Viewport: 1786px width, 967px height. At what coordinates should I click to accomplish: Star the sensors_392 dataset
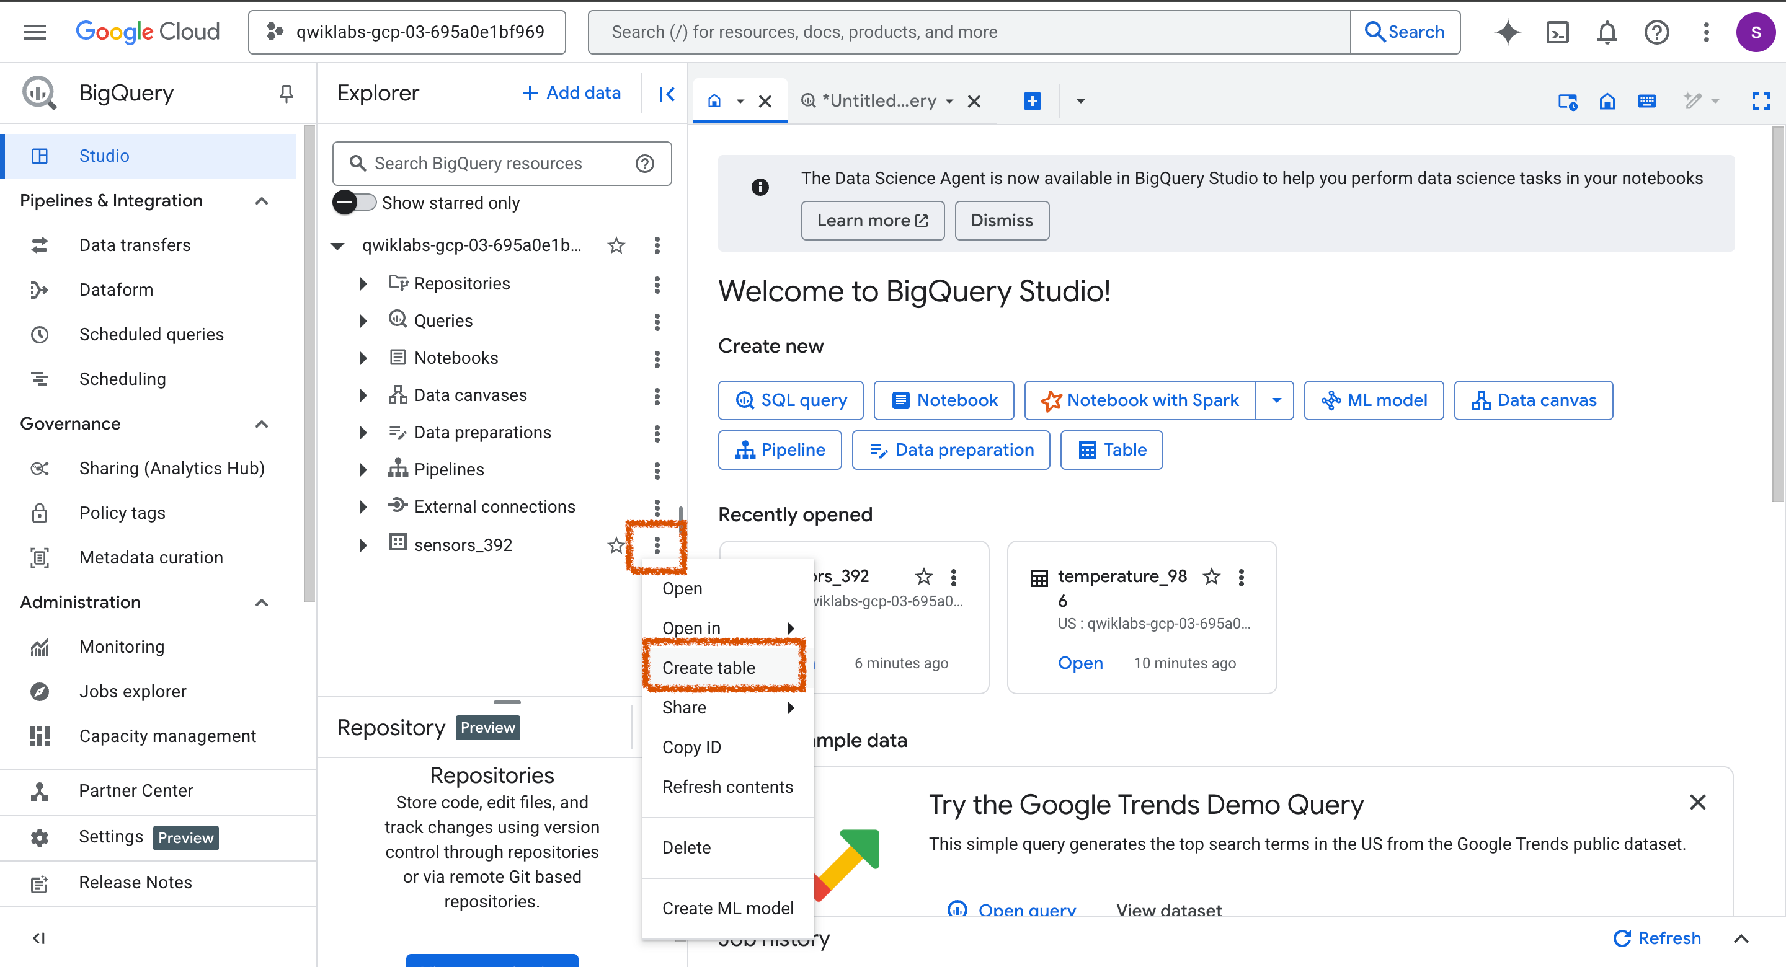616,545
